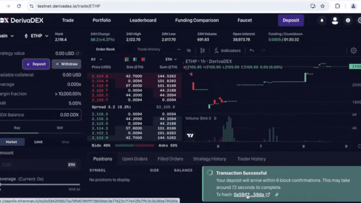Select Stop order type
This screenshot has height=203, width=361.
65,142
